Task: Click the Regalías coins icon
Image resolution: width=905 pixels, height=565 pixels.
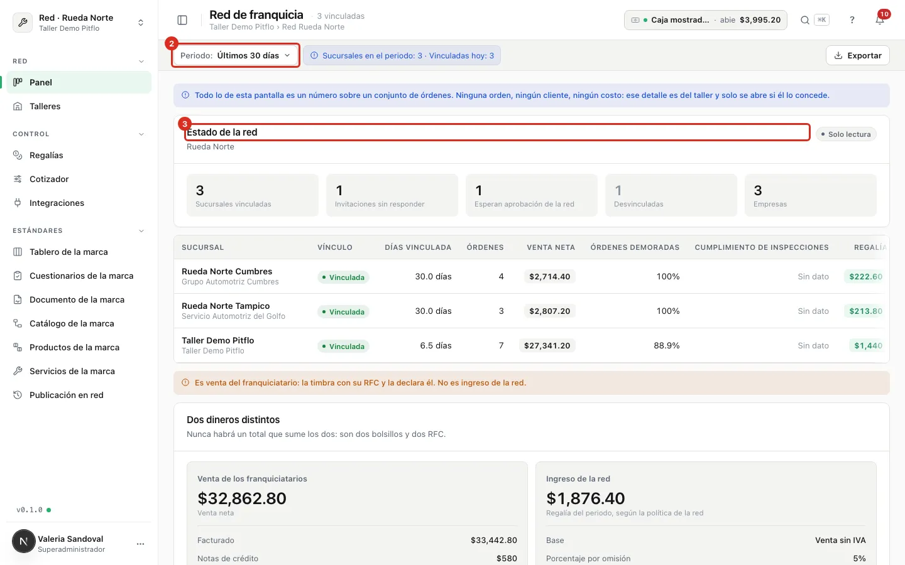Action: [x=18, y=155]
